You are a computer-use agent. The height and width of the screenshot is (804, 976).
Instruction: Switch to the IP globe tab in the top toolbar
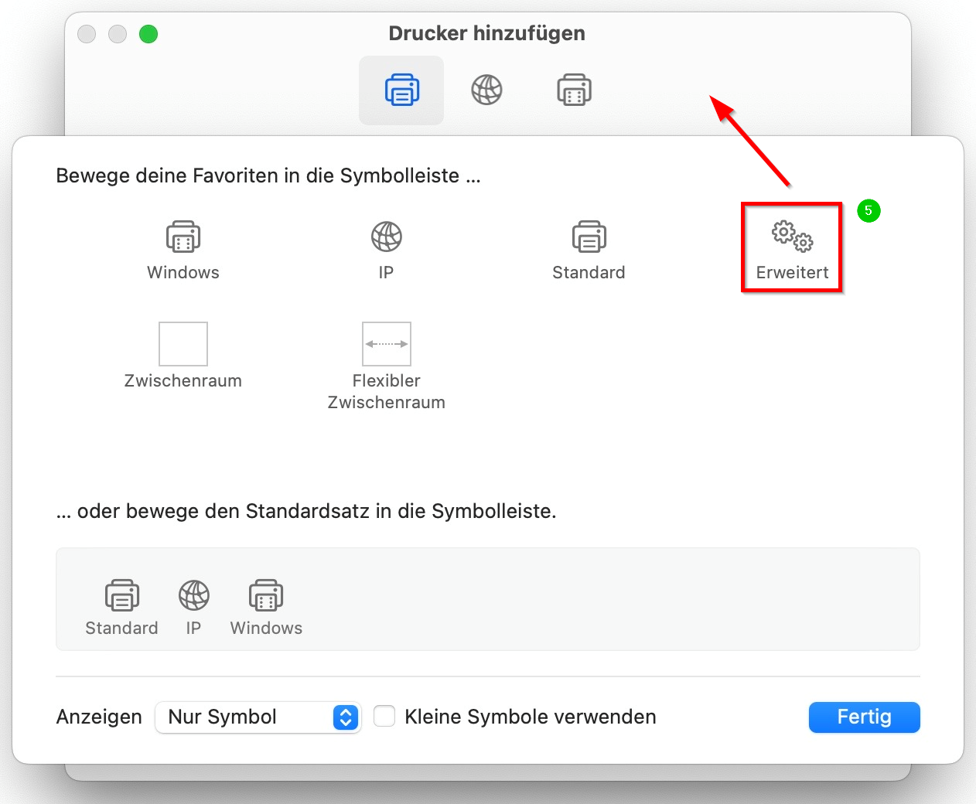pyautogui.click(x=486, y=90)
